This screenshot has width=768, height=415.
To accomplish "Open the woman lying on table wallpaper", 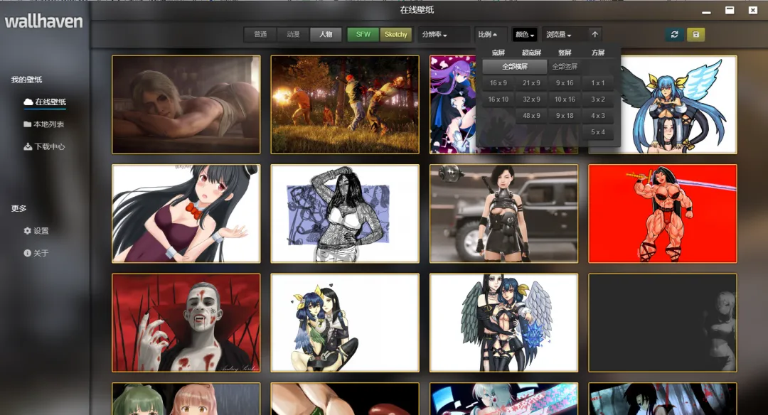I will [186, 104].
